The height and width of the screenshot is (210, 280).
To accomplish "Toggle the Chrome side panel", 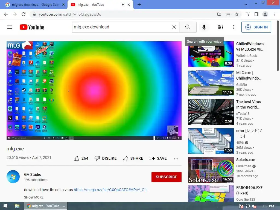I will (256, 14).
